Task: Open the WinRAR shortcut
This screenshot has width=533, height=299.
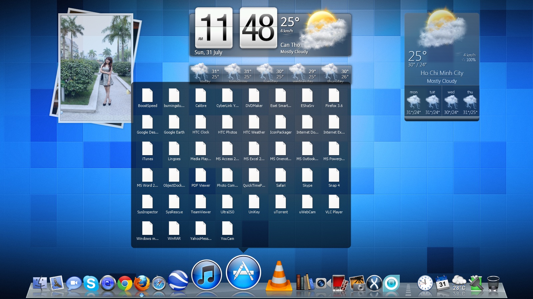Action: click(174, 231)
